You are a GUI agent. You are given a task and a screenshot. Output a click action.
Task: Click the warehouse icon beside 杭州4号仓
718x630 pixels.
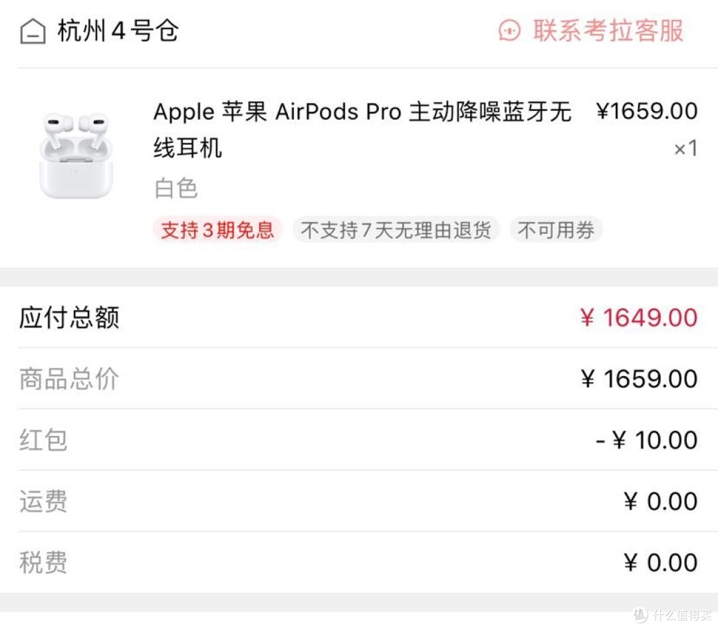click(x=33, y=31)
